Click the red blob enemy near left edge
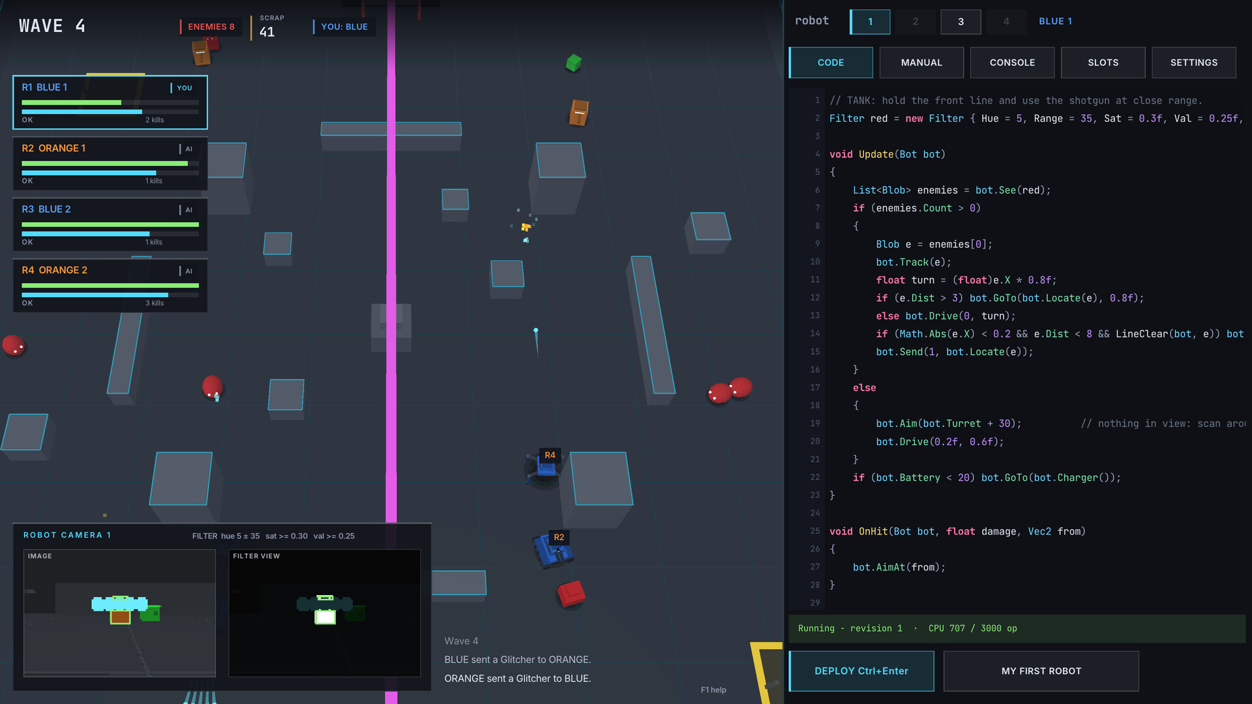The height and width of the screenshot is (704, 1252). click(13, 345)
